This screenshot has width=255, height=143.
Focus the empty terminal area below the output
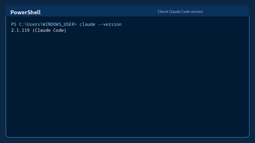(x=127, y=84)
